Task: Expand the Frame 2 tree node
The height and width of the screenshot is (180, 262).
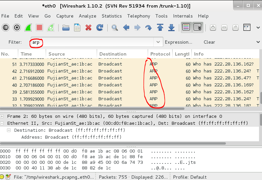Action: click(x=2, y=116)
